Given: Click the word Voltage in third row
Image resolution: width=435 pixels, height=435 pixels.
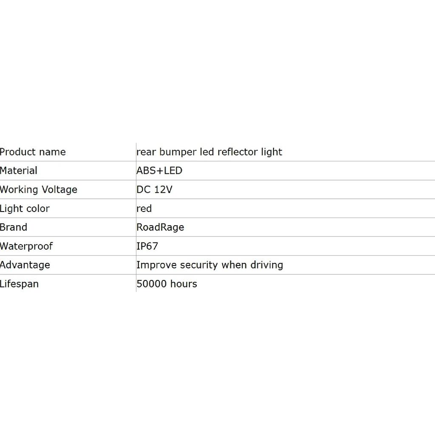Looking at the screenshot, I should [x=59, y=190].
